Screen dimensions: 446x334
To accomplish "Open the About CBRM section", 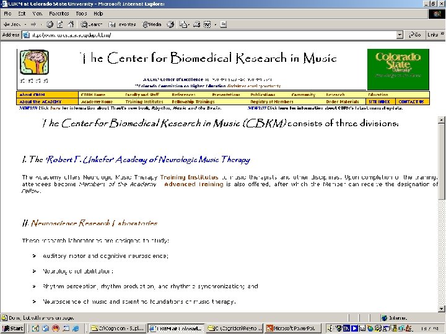I will (32, 95).
